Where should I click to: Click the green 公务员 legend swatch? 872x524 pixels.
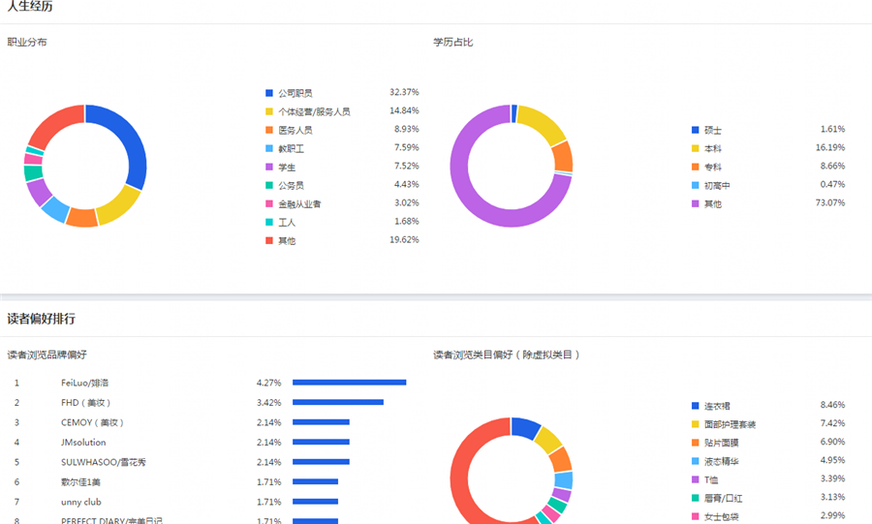pyautogui.click(x=269, y=185)
